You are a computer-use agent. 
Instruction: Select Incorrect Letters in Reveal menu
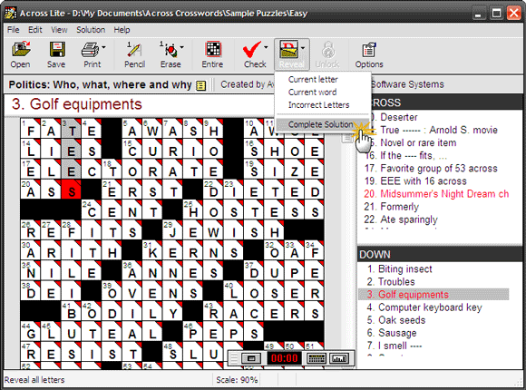[318, 105]
